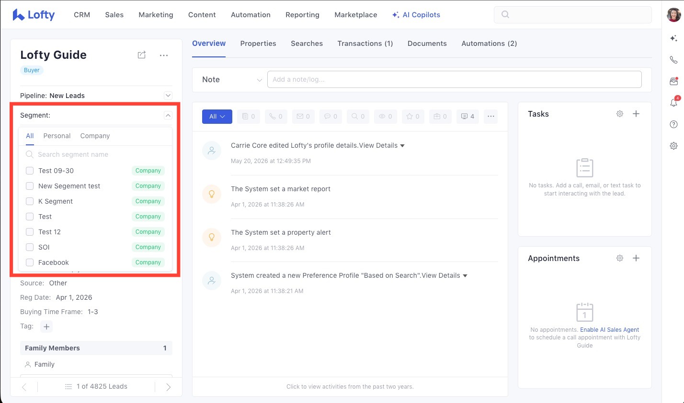Screen dimensions: 684x403
Task: Filter activities by system logs icon
Action: (467, 116)
